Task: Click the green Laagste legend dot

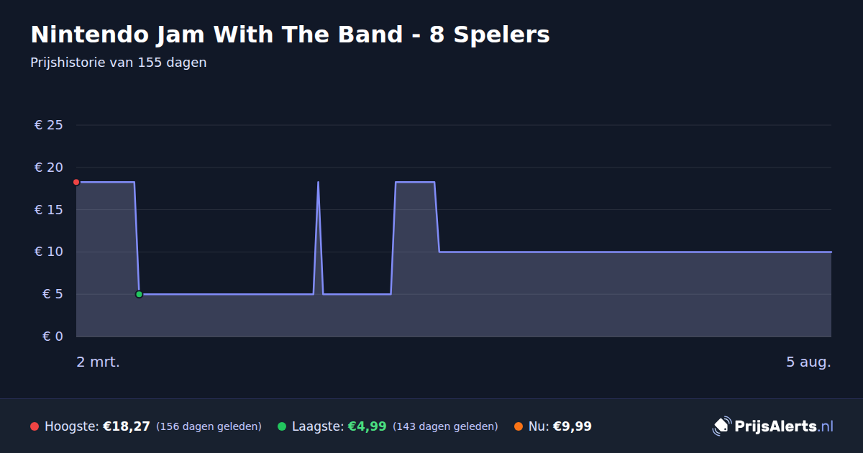Action: [x=282, y=426]
